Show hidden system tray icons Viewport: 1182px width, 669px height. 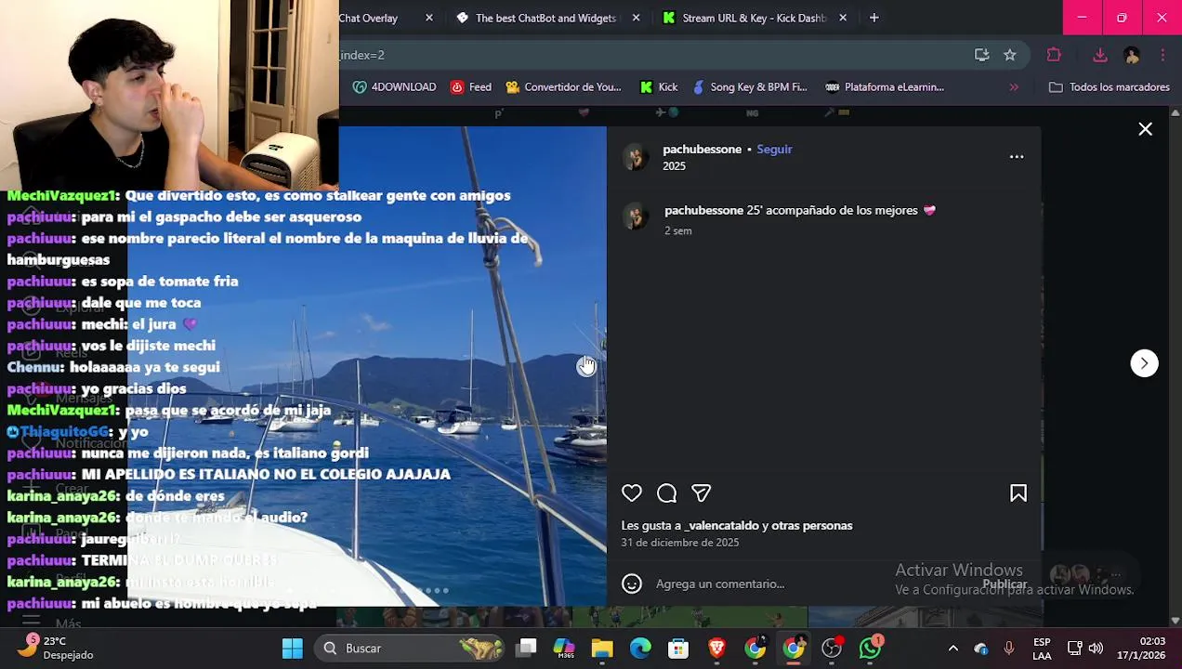point(952,649)
